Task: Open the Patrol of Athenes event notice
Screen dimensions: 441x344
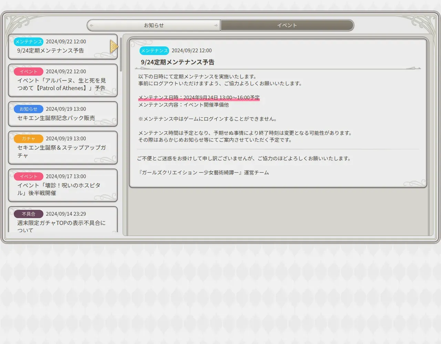Action: (x=63, y=80)
